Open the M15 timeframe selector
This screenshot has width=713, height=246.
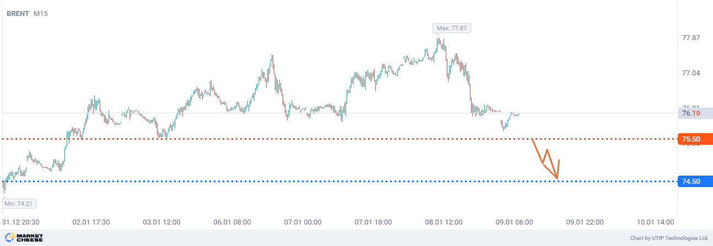(41, 13)
